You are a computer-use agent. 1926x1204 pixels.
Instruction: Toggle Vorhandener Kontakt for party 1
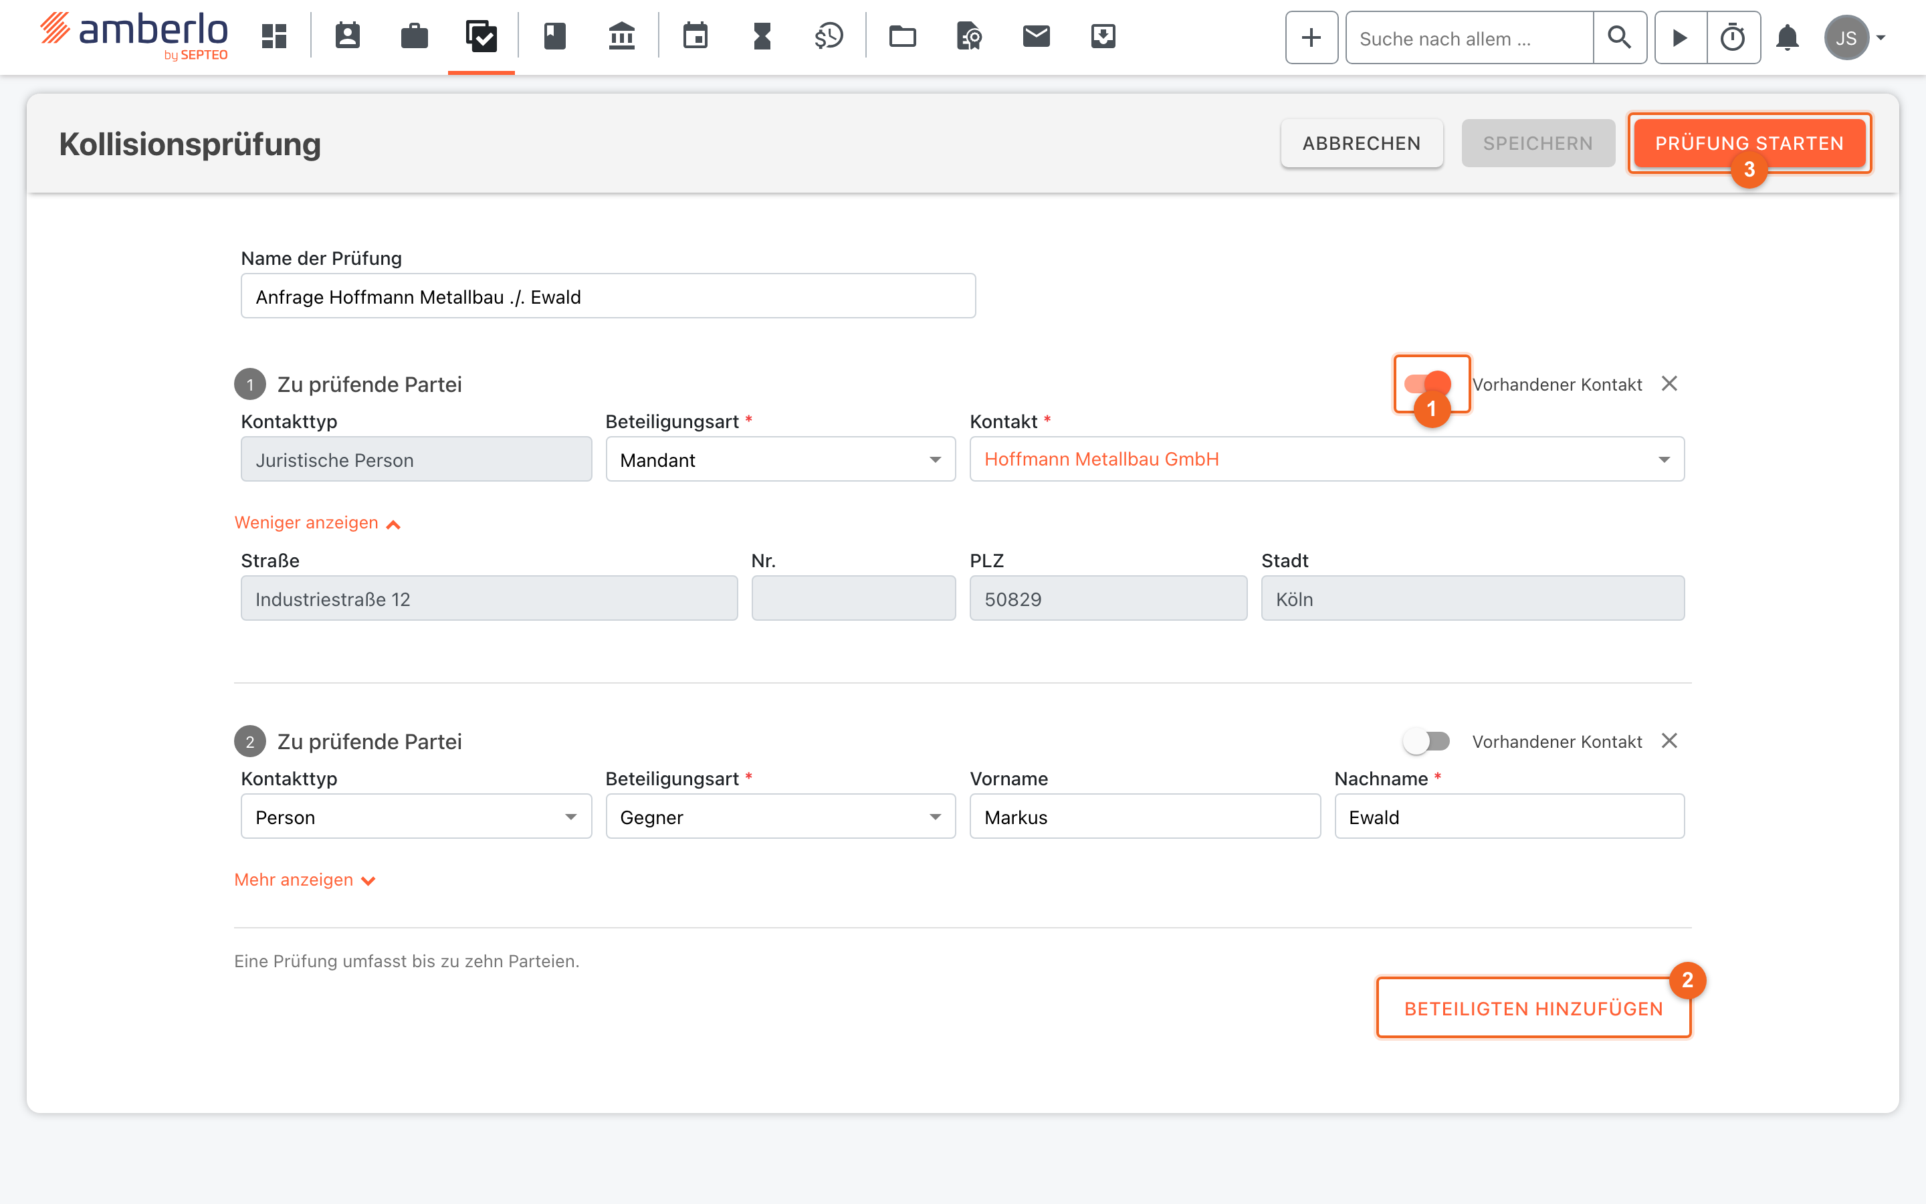coord(1428,384)
